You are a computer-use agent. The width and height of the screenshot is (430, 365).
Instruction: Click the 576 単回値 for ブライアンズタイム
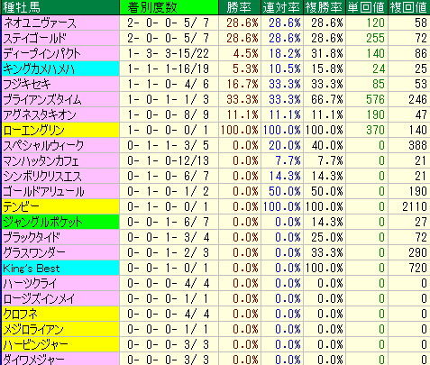375,100
